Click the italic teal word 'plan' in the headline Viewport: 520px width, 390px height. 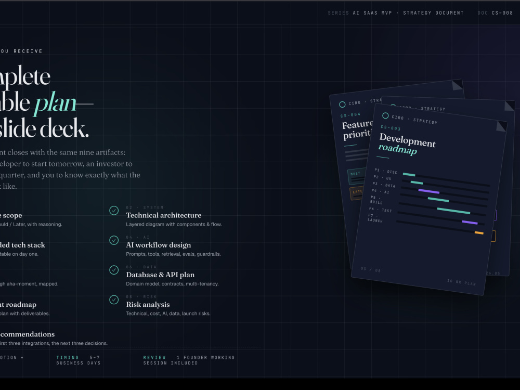55,103
